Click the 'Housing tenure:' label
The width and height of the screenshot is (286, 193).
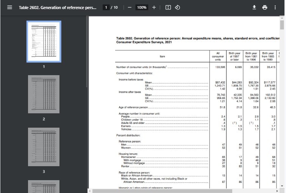pyautogui.click(x=128, y=154)
